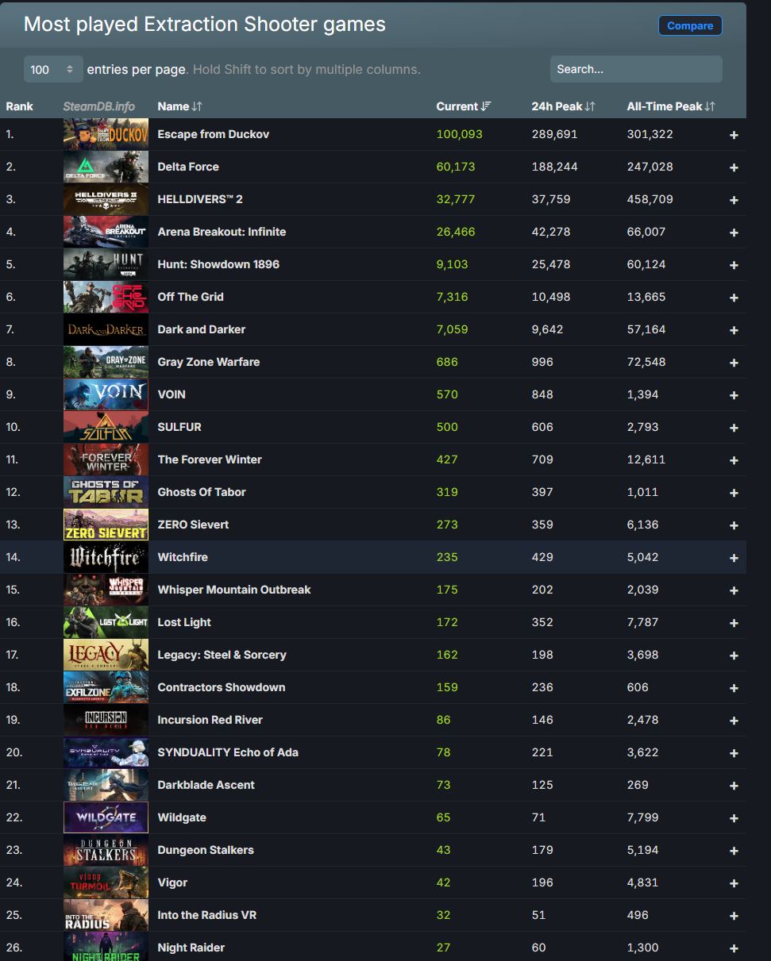The image size is (771, 961).
Task: Add SULFUR with plus icon
Action: tap(734, 428)
